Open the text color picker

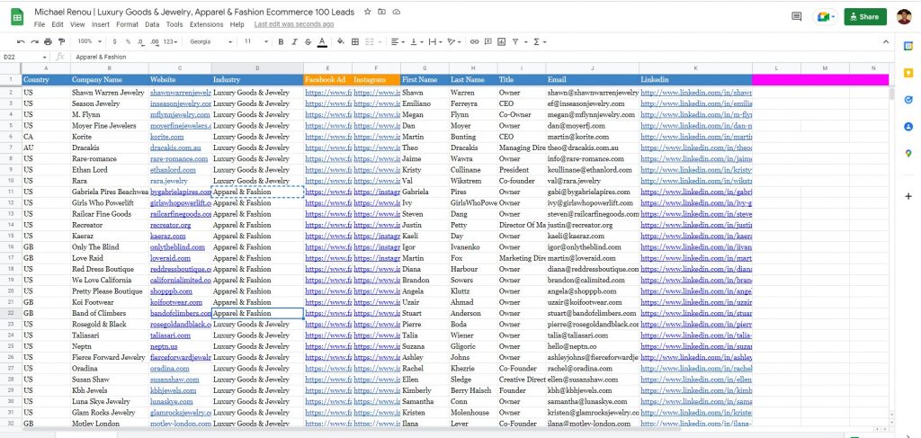[x=322, y=41]
